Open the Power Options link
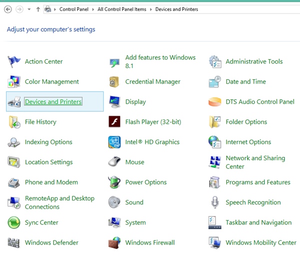The height and width of the screenshot is (260, 300). [146, 182]
